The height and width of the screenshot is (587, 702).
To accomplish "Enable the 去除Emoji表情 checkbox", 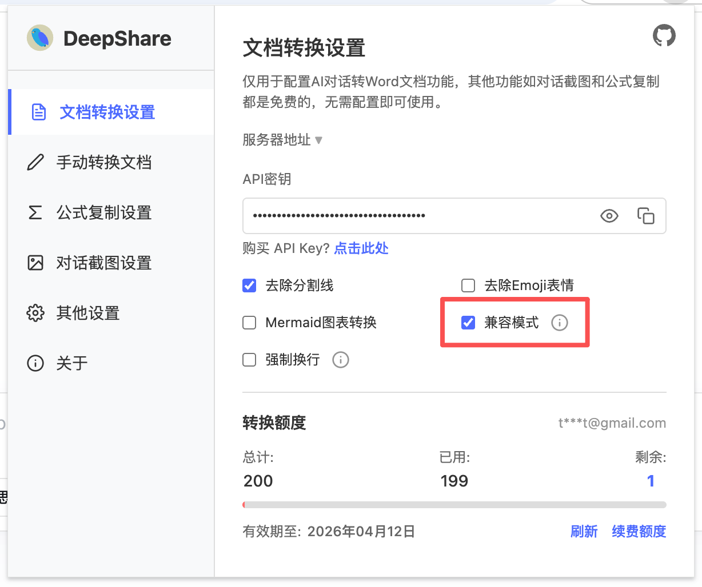I will point(468,286).
